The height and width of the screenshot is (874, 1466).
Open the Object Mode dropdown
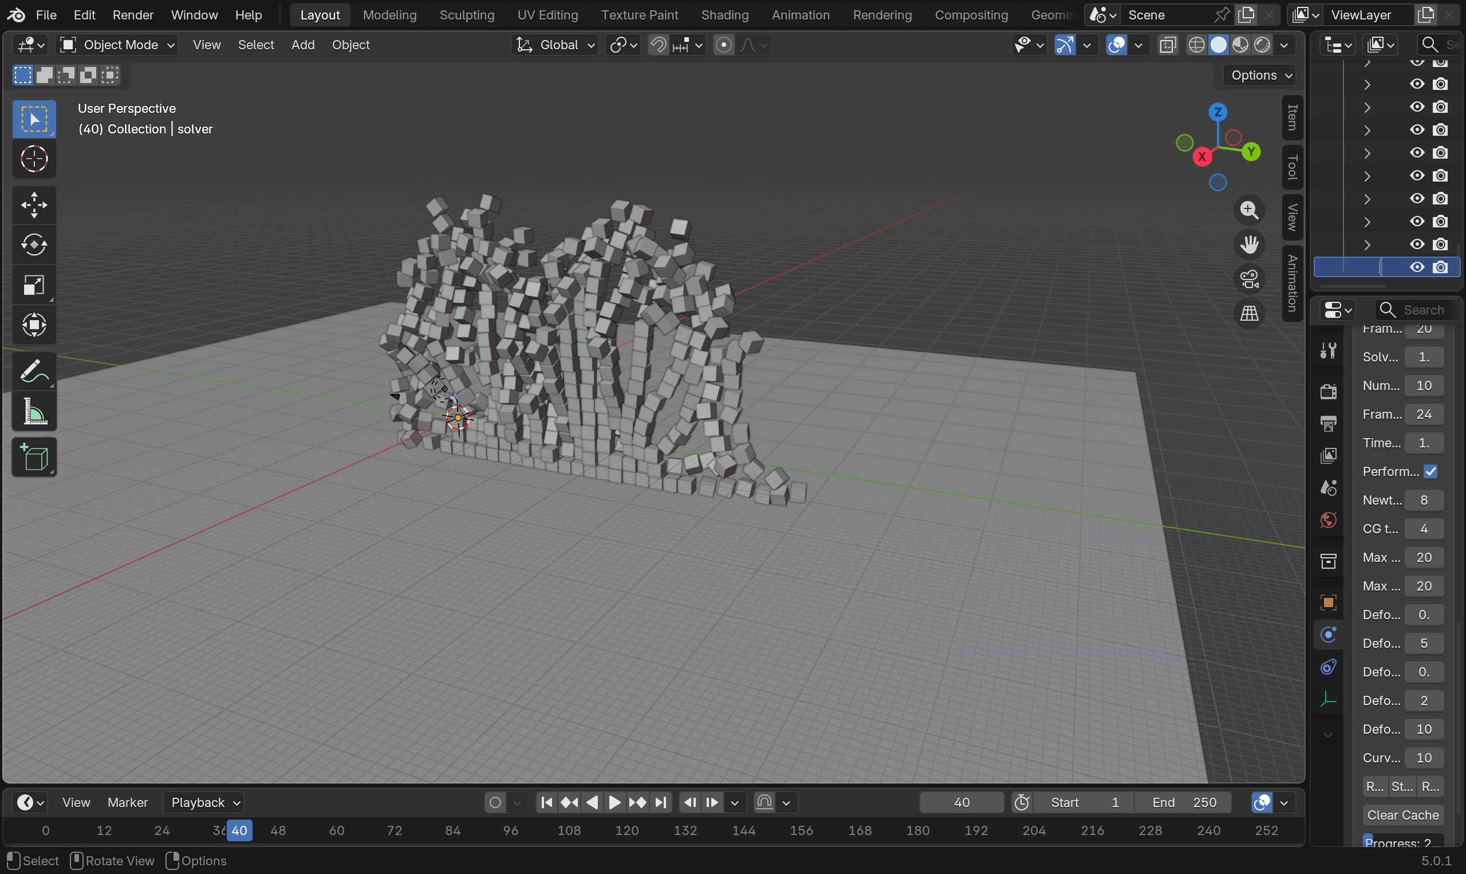pyautogui.click(x=118, y=45)
